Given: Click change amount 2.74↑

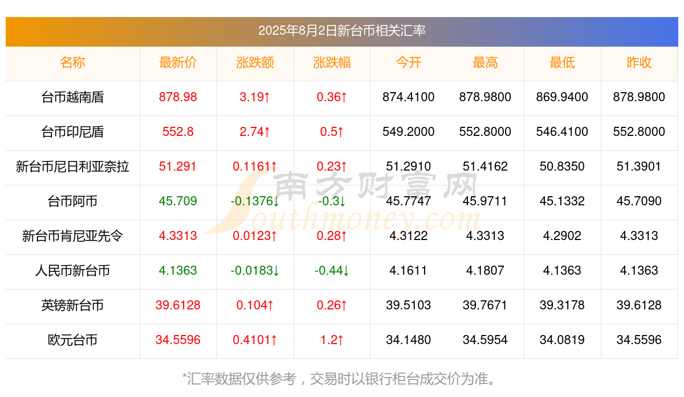Looking at the screenshot, I should pyautogui.click(x=255, y=132).
